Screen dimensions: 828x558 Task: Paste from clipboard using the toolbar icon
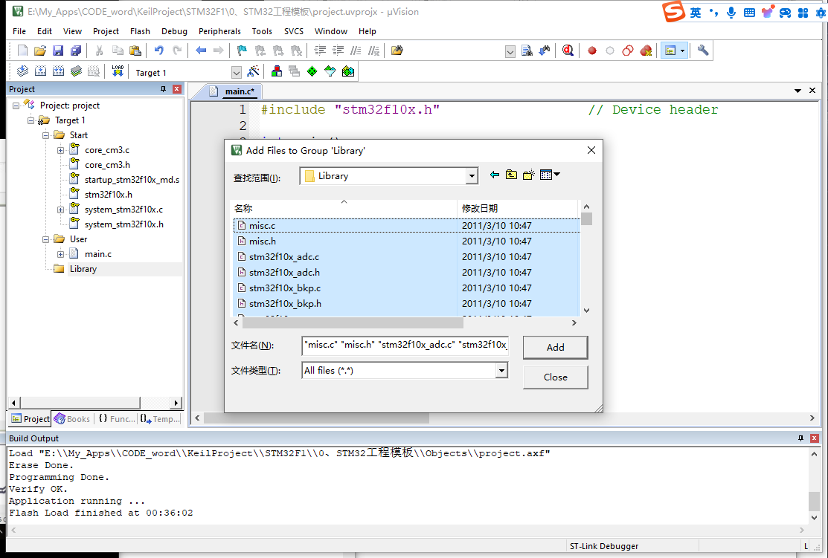click(135, 51)
